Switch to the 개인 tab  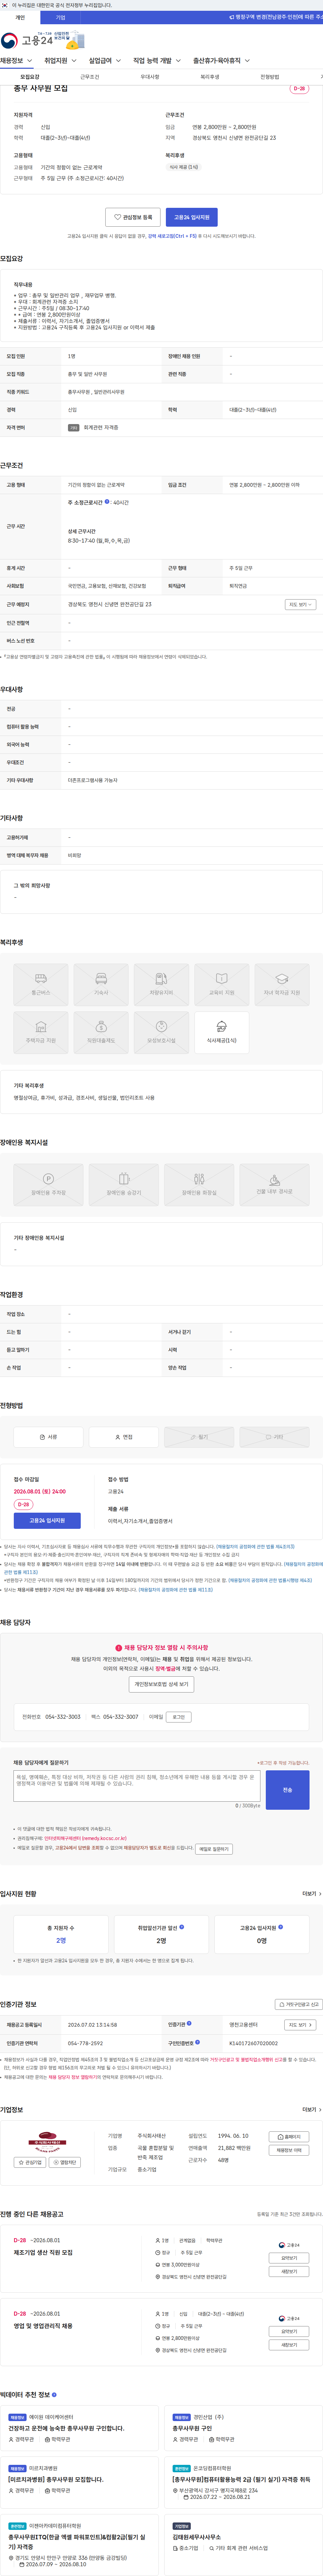tap(20, 17)
